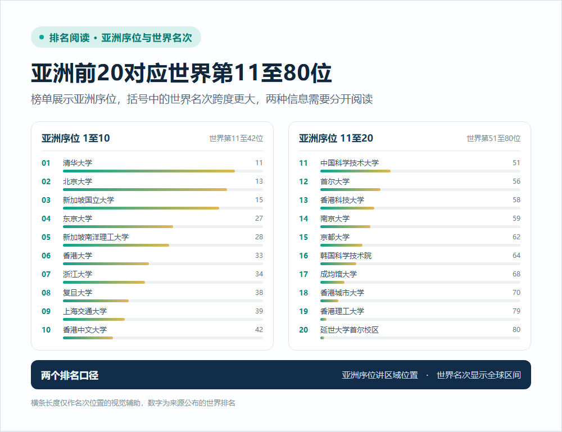Click the progress bar under 北京大学
562x432 pixels.
[x=163, y=190]
